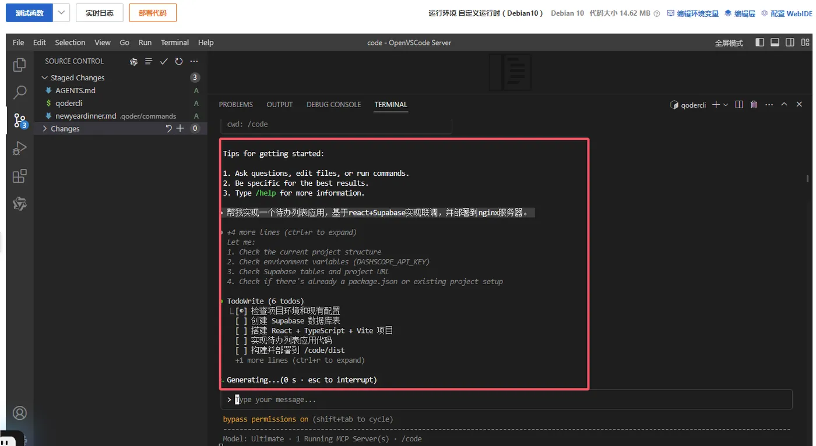The height and width of the screenshot is (446, 816).
Task: Close the terminal panel with X
Action: pos(799,104)
